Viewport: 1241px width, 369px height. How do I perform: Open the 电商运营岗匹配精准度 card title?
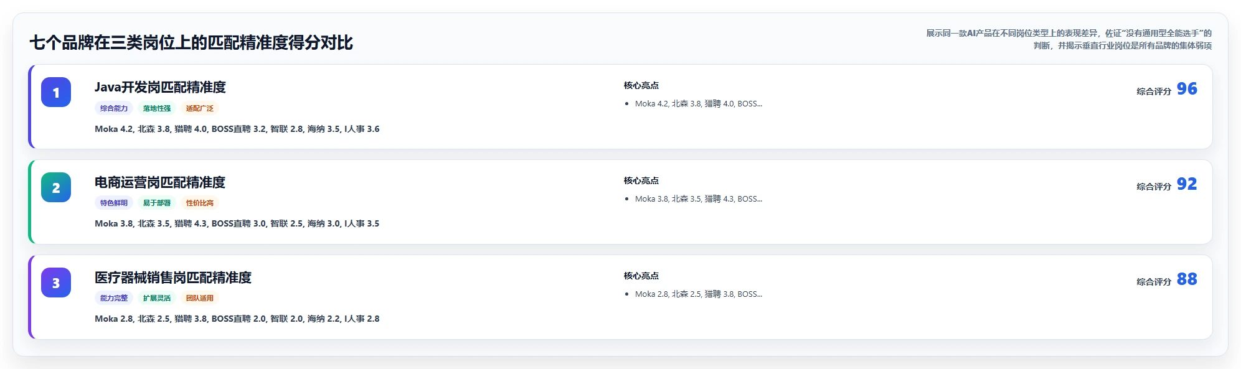pyautogui.click(x=160, y=182)
